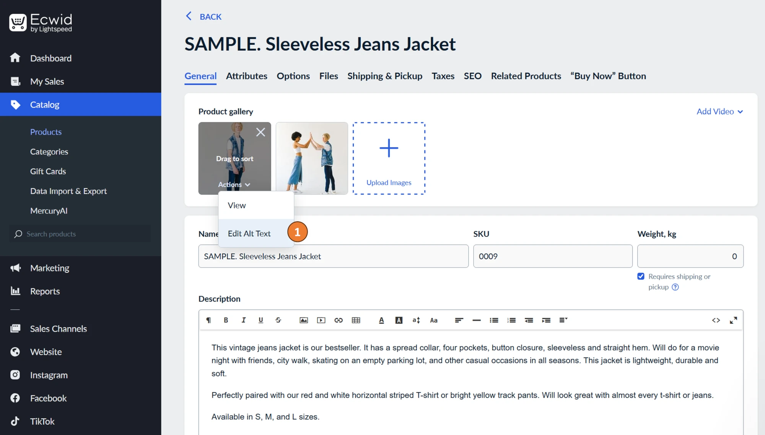
Task: Apply italic formatting in the description toolbar
Action: 244,320
